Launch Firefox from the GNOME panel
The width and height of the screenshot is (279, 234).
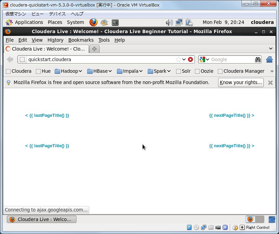[x=93, y=23]
